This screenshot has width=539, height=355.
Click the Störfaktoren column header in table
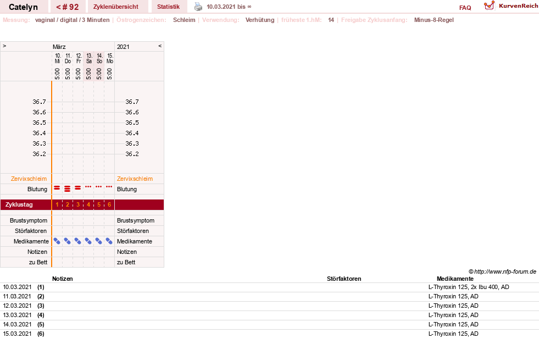(344, 279)
